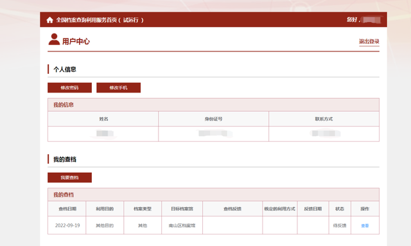411x246 pixels.
Task: Click the 其他目的 cell
Action: pos(105,225)
